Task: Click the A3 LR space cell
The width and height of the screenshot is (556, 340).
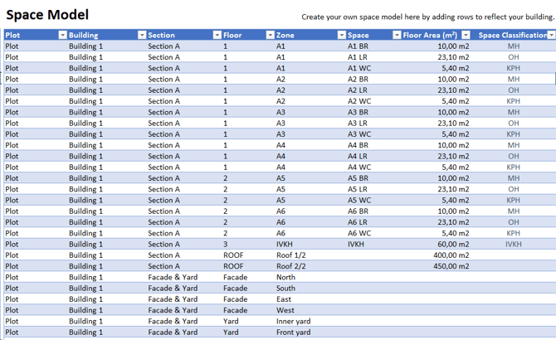Action: (x=358, y=123)
